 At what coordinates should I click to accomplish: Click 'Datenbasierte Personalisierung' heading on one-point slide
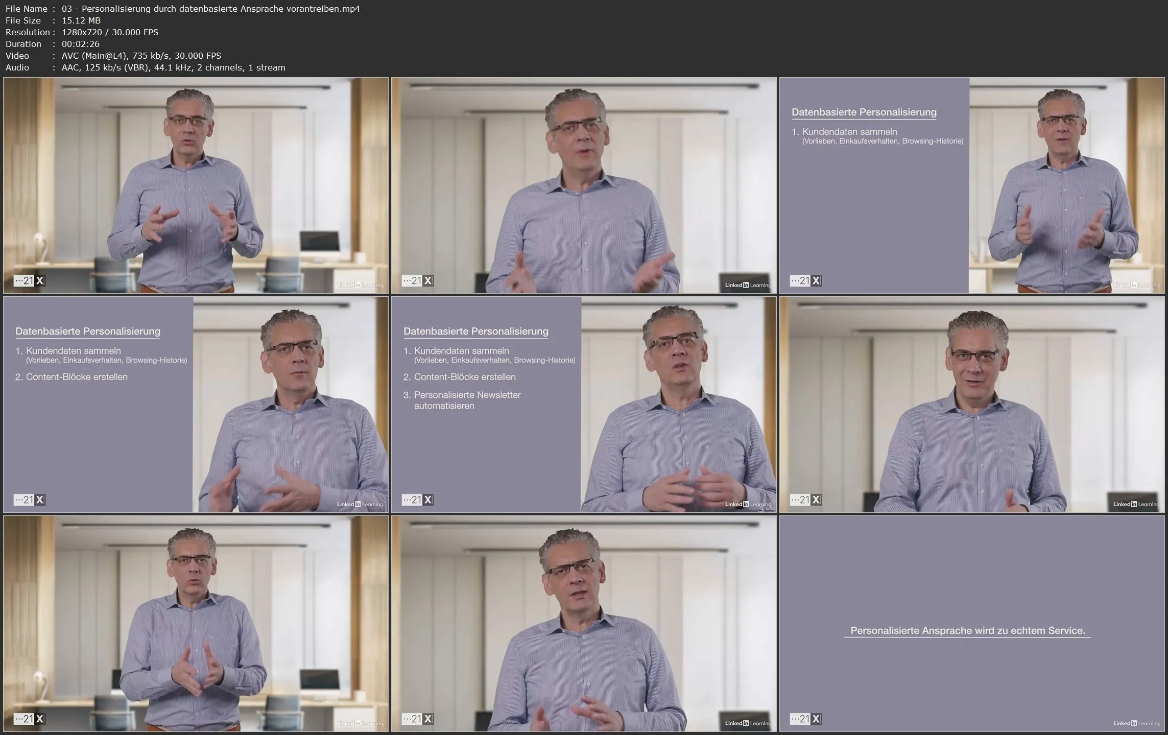pyautogui.click(x=864, y=112)
